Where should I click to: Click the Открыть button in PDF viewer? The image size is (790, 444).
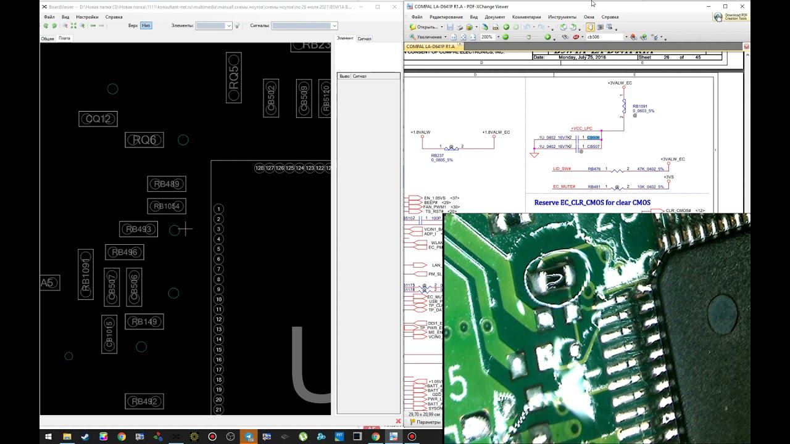point(426,27)
